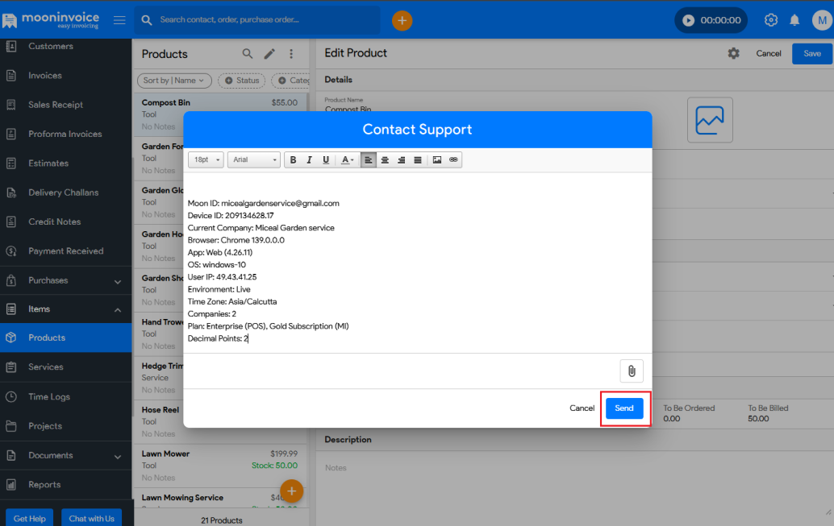Click the Documents folder icon in sidebar

[11, 455]
